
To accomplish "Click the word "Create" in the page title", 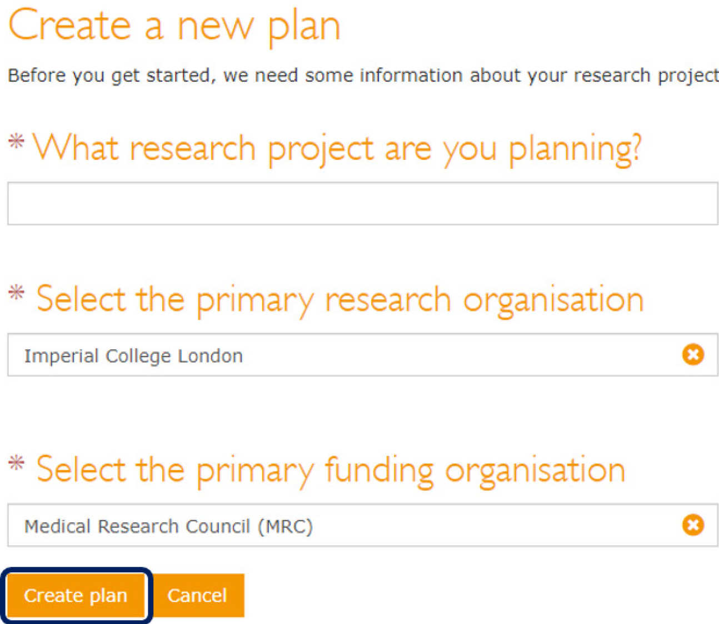I will [x=69, y=26].
